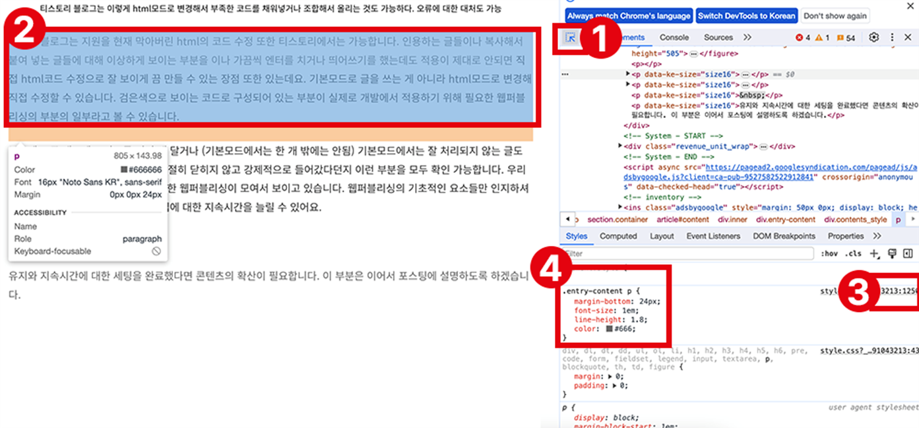Expand the selected p element marked == $0
Viewport: 919px width, 428px height.
(629, 75)
